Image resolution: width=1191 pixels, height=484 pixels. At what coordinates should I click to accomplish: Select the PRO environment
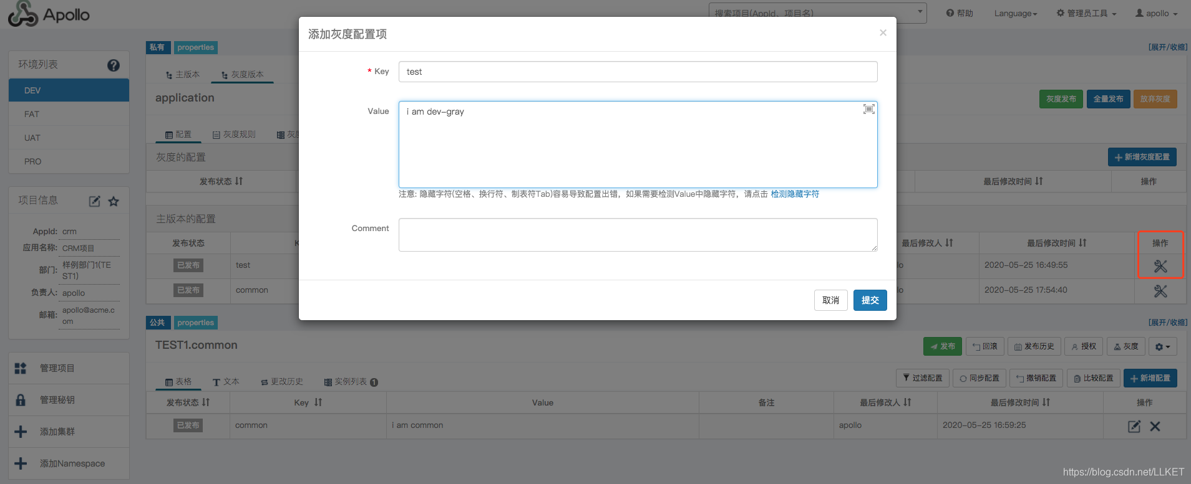(69, 161)
